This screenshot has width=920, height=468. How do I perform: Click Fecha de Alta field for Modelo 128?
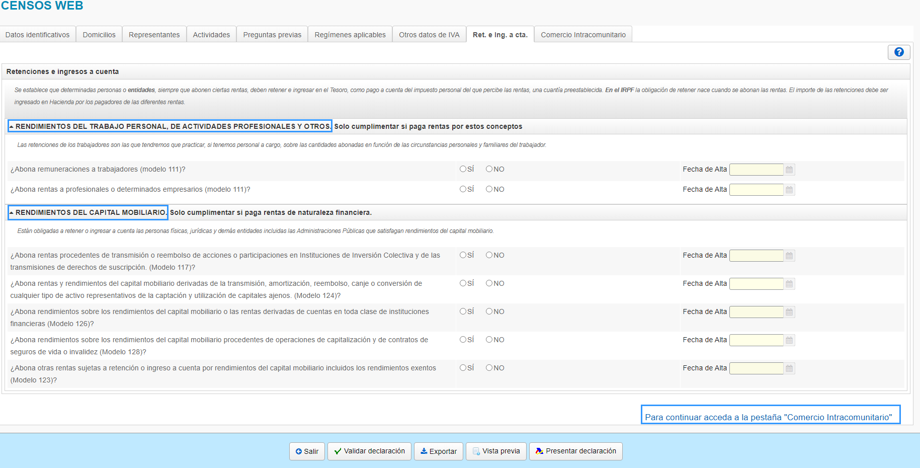click(x=756, y=340)
